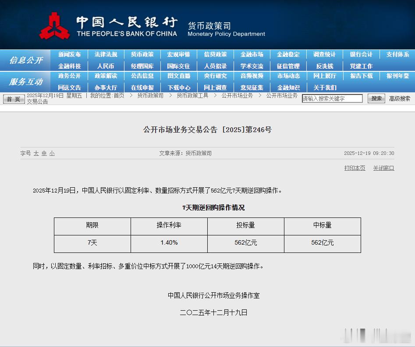Follow breadcrumb link 货币政策工具
415x347 pixels.
192,95
